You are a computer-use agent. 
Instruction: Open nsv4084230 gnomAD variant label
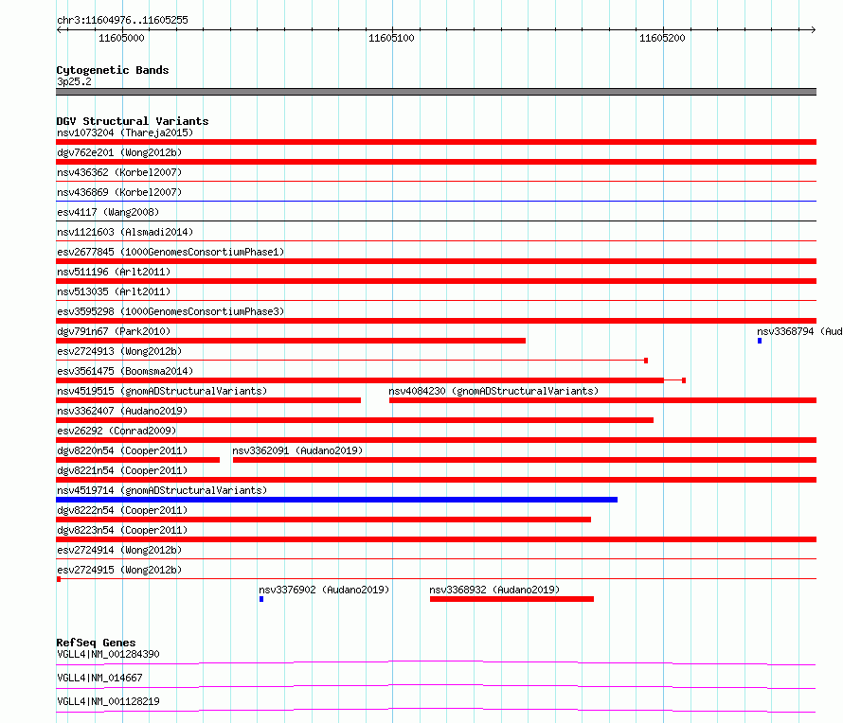(493, 391)
